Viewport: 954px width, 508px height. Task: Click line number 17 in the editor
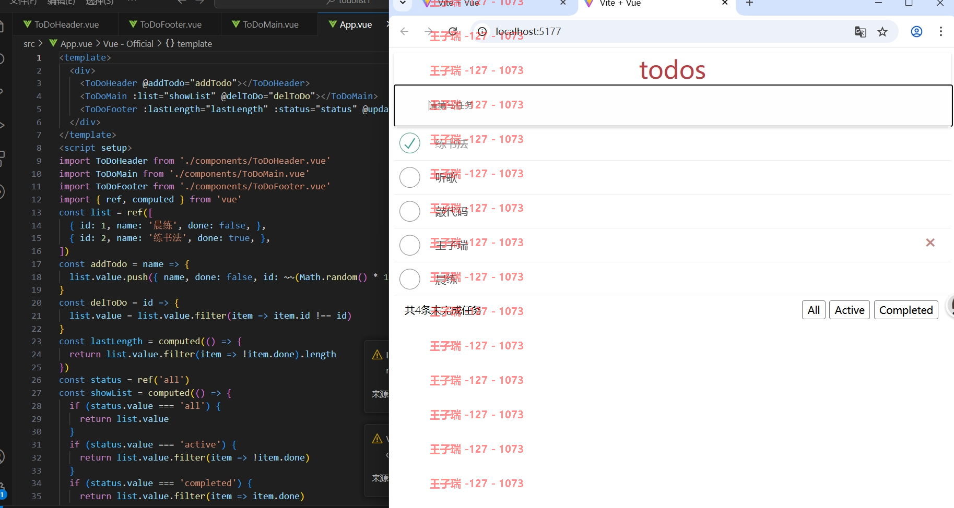click(36, 264)
